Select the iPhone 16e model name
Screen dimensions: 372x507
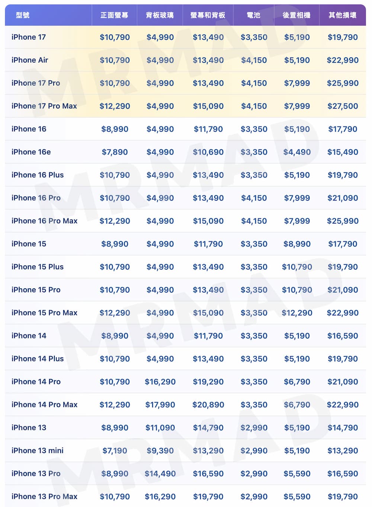pos(31,152)
